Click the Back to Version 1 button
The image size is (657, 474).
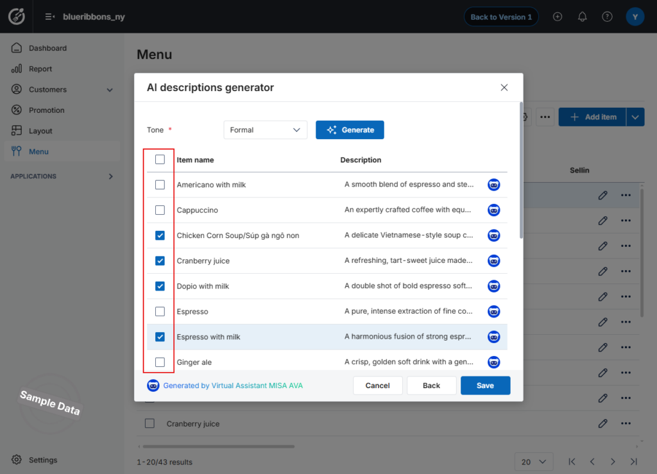pyautogui.click(x=501, y=17)
